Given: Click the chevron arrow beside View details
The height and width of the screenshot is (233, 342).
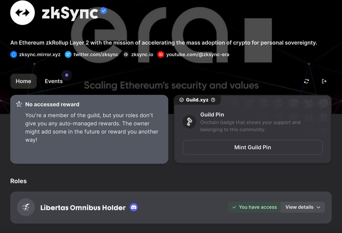Looking at the screenshot, I should 318,207.
